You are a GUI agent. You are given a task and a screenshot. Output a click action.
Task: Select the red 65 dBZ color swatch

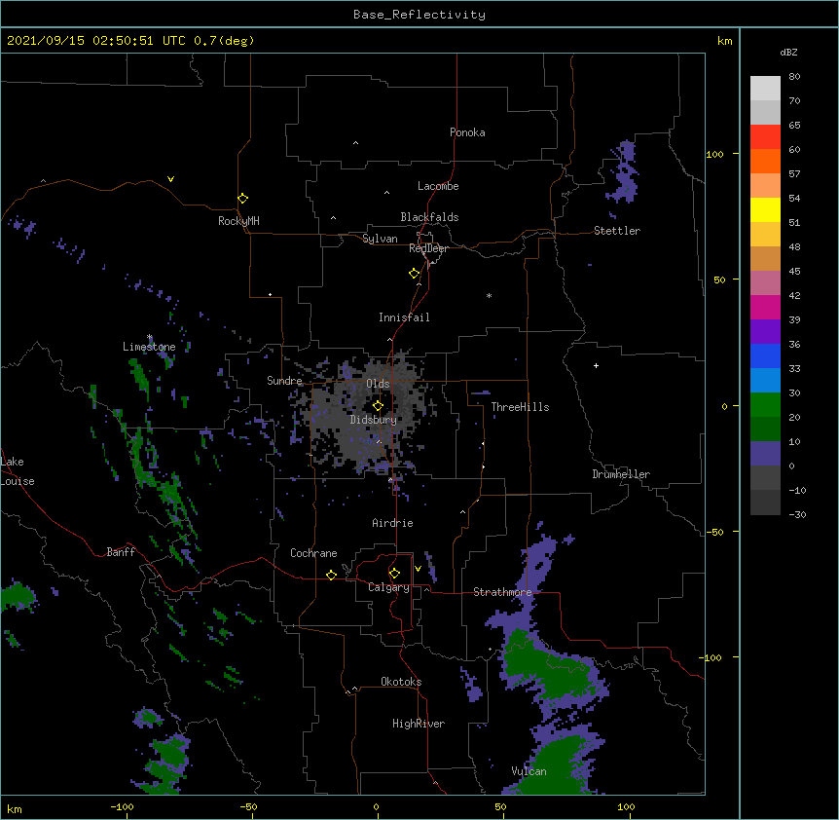[765, 136]
